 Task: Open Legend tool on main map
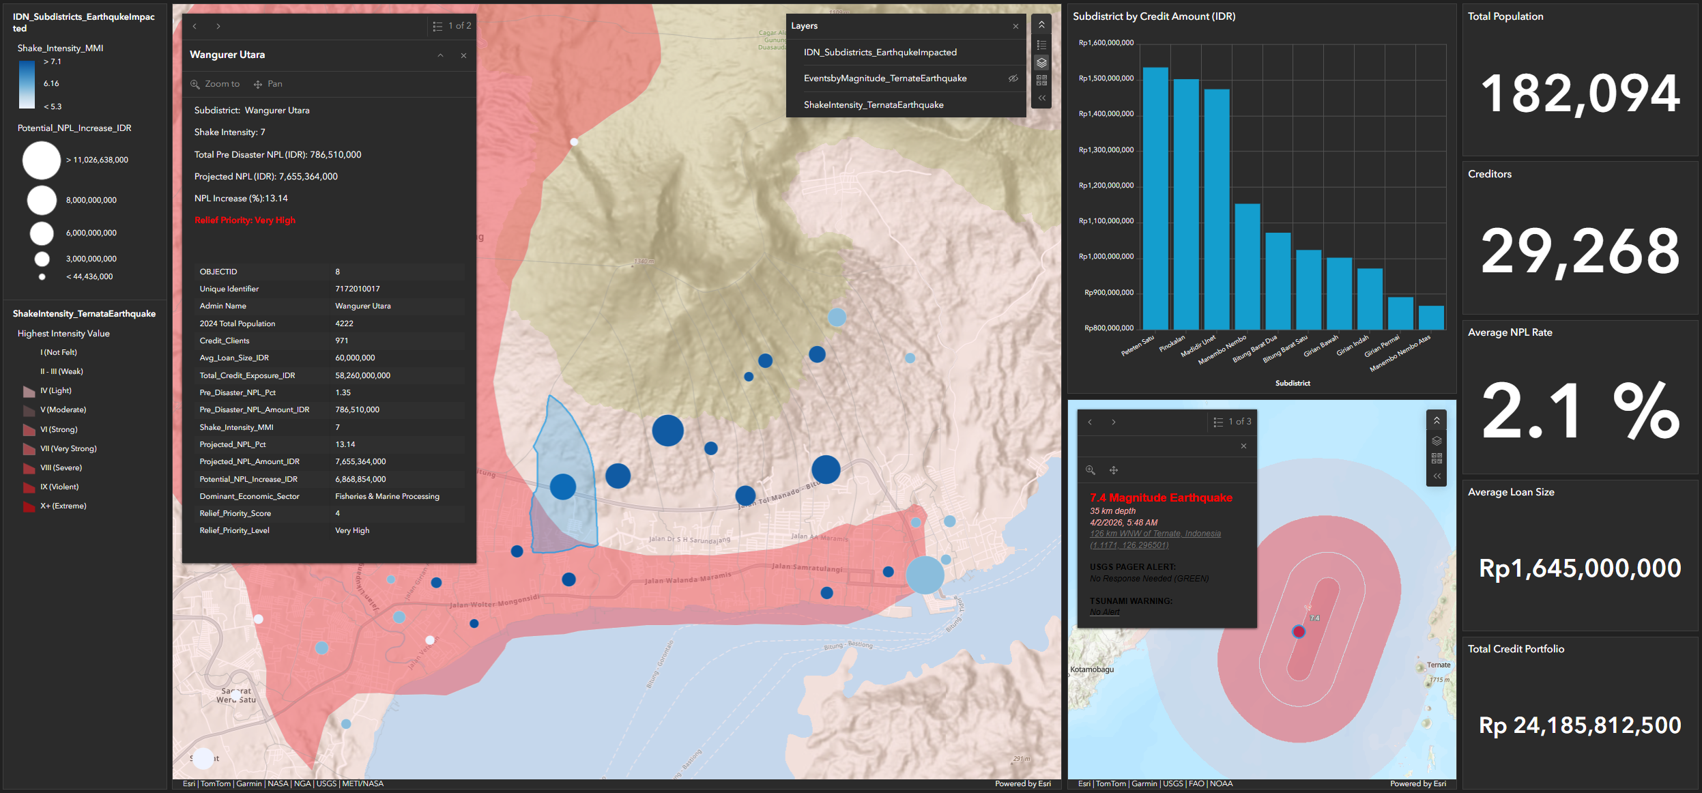point(1041,45)
